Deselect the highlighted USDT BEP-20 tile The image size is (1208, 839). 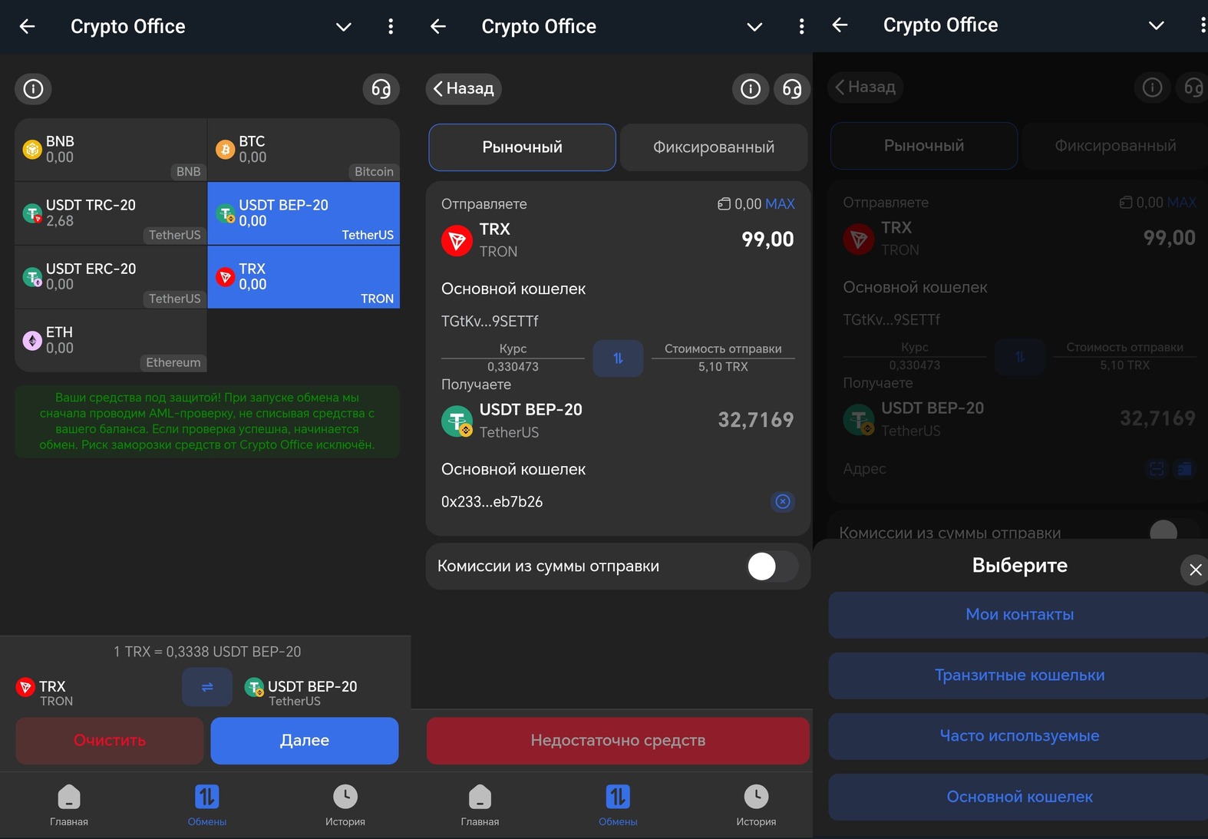tap(303, 213)
